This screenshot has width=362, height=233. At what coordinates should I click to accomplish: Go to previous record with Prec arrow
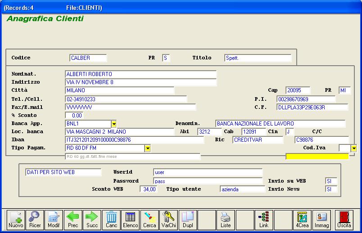[73, 220]
